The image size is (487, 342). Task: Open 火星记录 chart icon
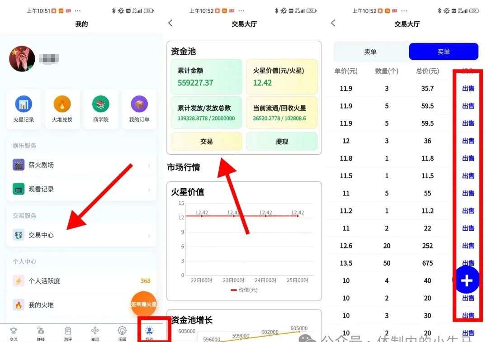(24, 104)
